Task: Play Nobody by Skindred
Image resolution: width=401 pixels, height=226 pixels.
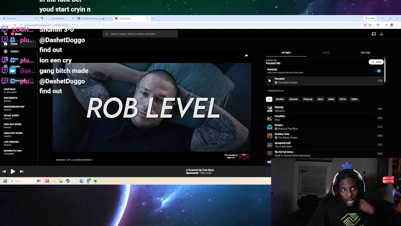Action: tap(324, 109)
